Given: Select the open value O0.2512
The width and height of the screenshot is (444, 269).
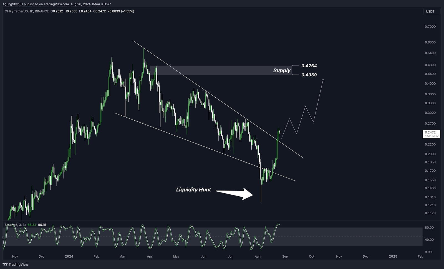Looking at the screenshot, I should [x=57, y=11].
